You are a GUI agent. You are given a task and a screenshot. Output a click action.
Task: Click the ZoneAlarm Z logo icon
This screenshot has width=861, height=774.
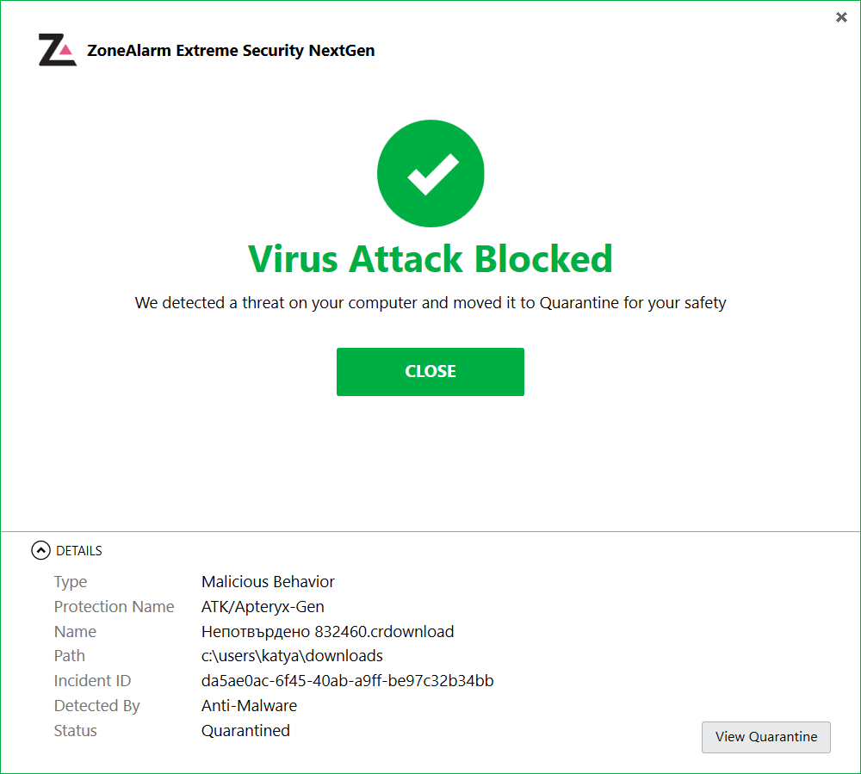57,51
